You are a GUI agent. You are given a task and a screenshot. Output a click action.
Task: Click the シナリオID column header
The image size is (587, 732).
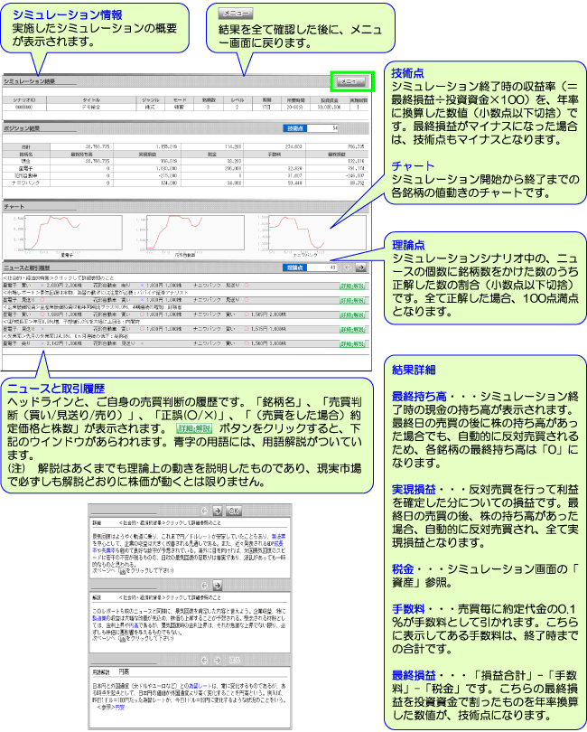pyautogui.click(x=23, y=100)
